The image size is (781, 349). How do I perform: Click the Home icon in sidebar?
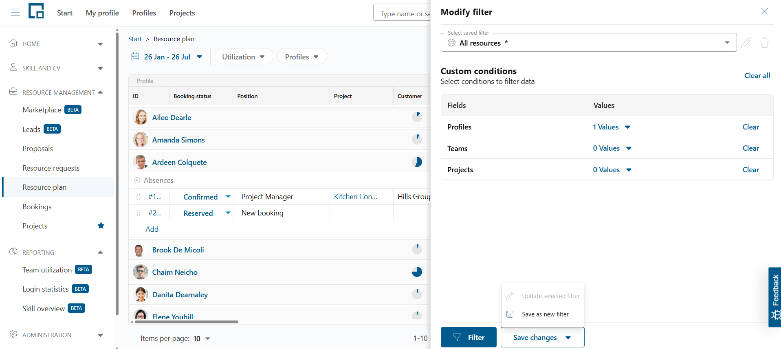(13, 43)
